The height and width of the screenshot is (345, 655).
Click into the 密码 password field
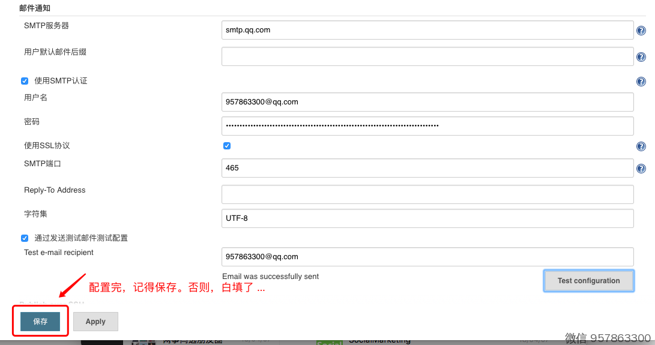tap(427, 126)
